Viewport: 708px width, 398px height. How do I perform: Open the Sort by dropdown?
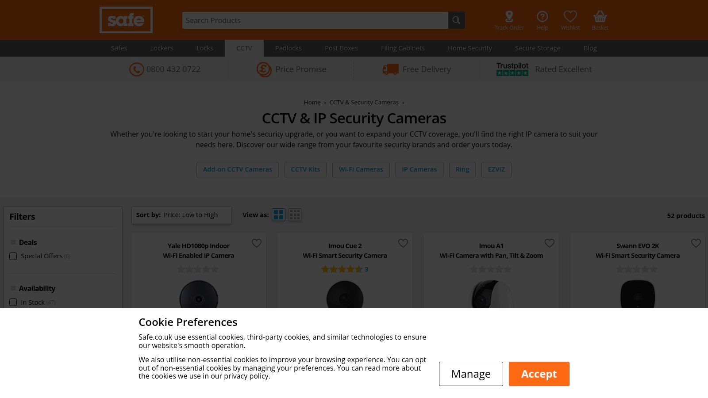(181, 215)
